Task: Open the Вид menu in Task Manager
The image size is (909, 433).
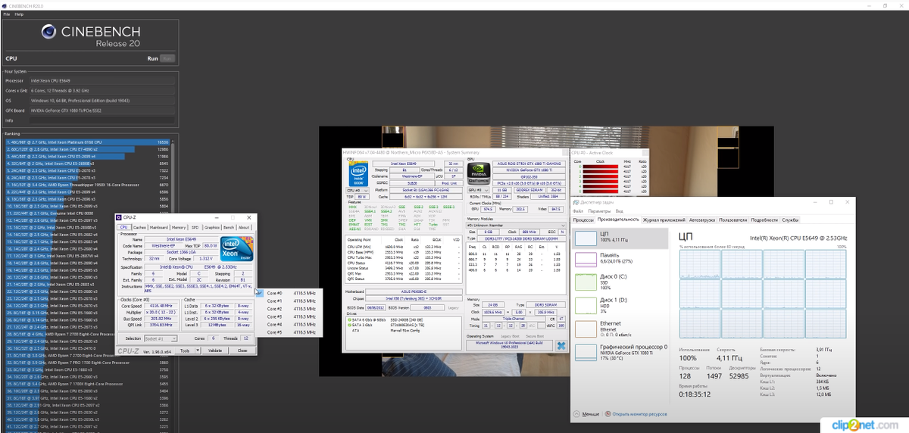Action: (619, 211)
